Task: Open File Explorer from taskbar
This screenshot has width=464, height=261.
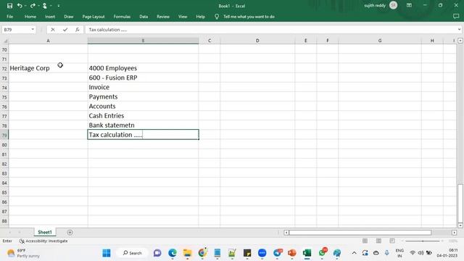Action: coord(187,253)
